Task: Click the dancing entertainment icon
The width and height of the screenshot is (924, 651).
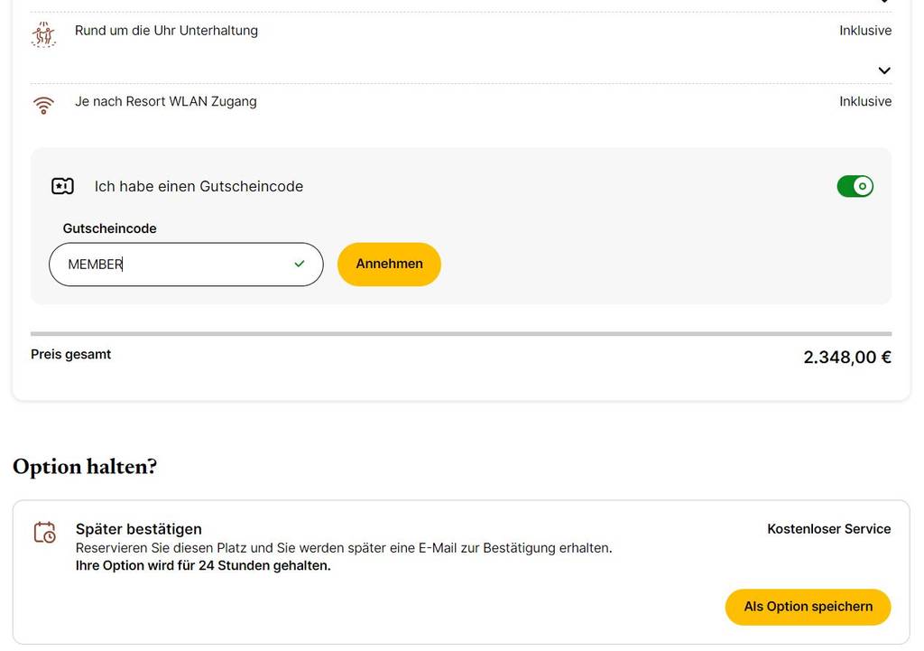Action: 43,34
